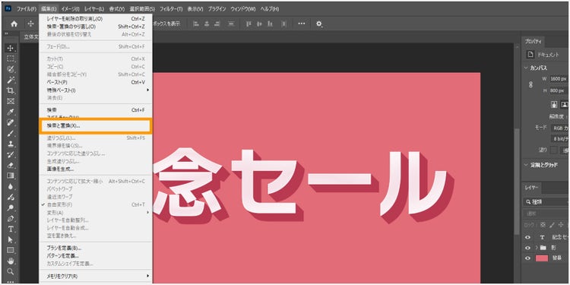Select the Blur tool
The height and width of the screenshot is (285, 570).
click(11, 186)
